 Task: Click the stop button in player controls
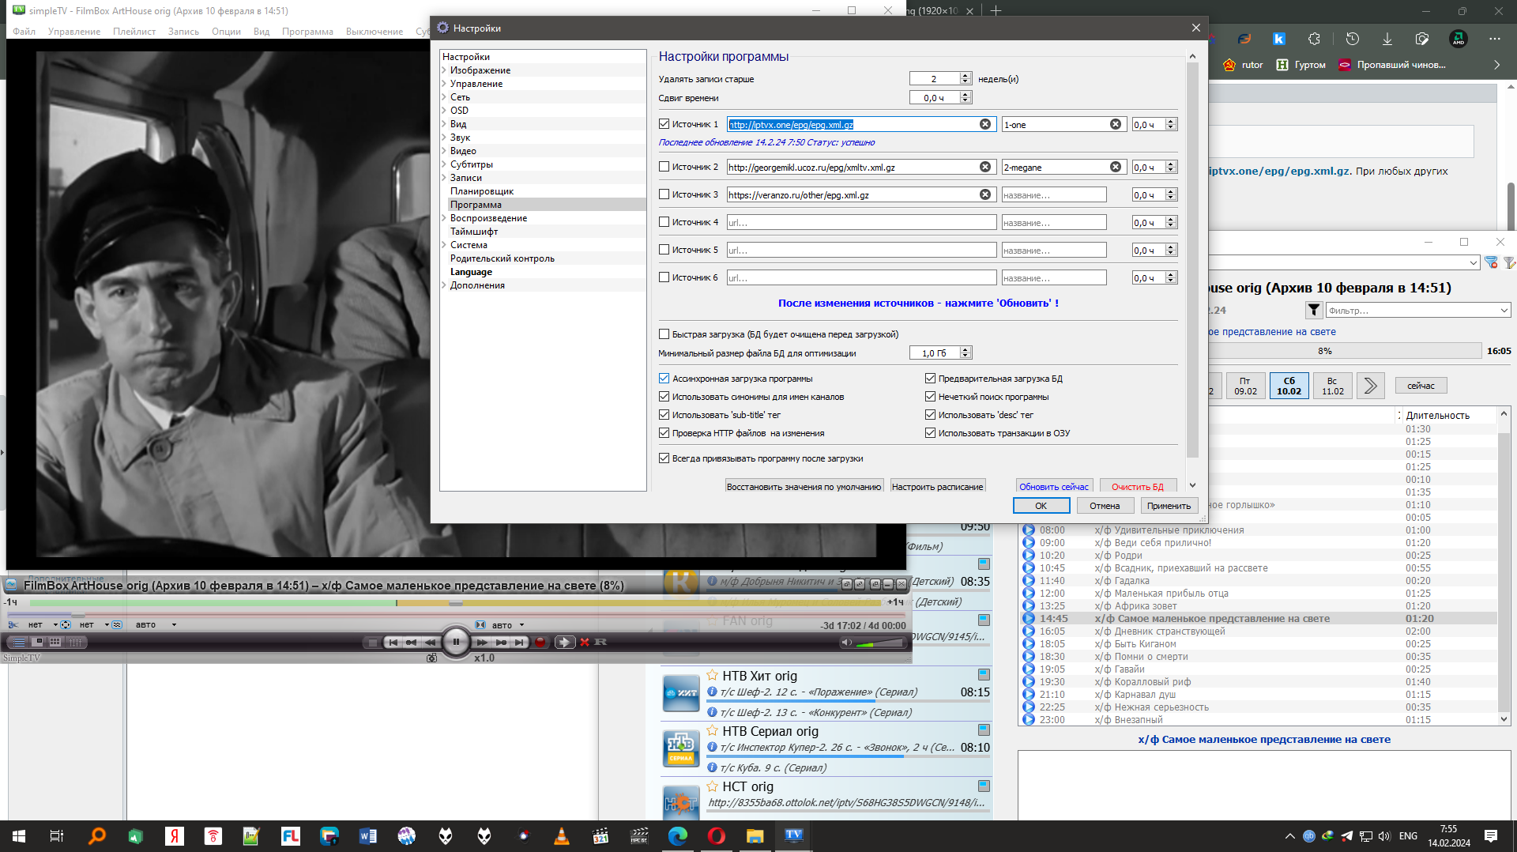373,643
